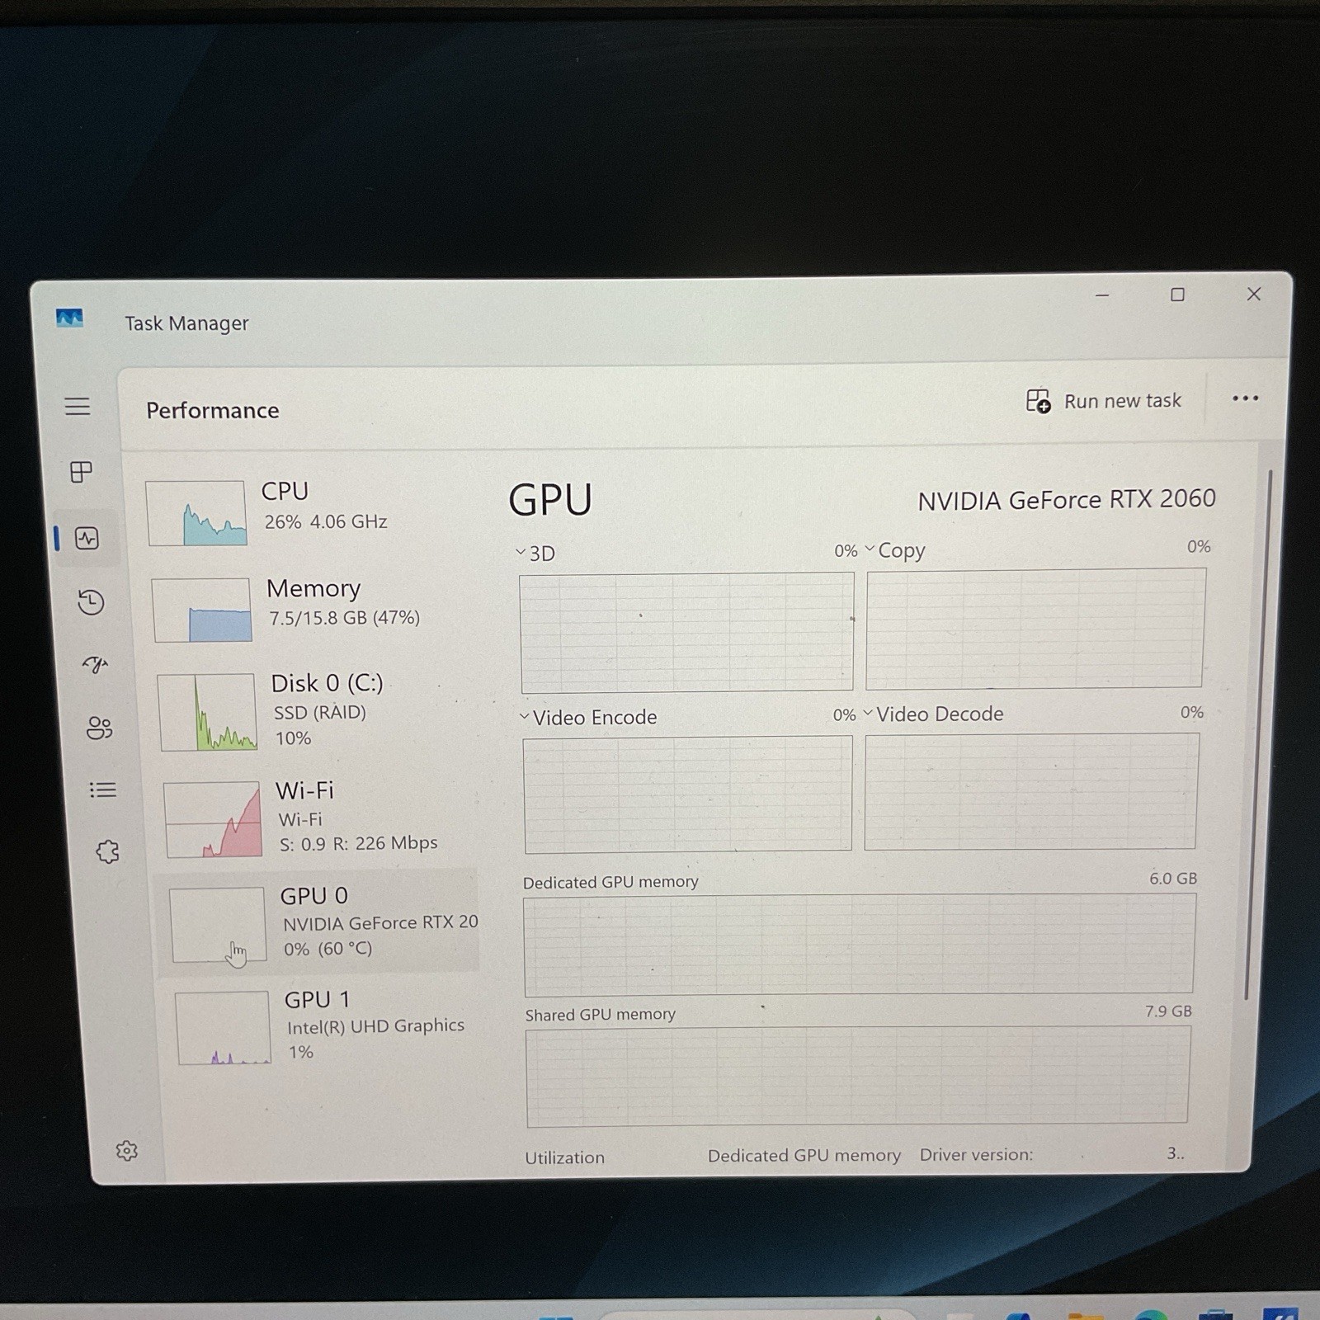Select Disk 0 (C:) entry
Image resolution: width=1320 pixels, height=1320 pixels.
click(x=316, y=711)
